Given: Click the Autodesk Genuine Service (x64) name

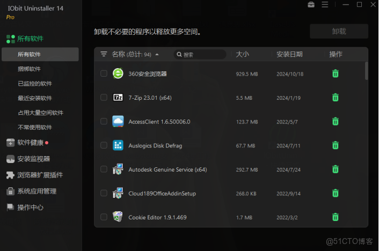Looking at the screenshot, I should (x=167, y=169).
